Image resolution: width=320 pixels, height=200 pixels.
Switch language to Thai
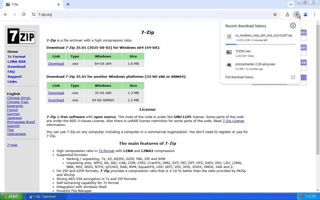10,130
